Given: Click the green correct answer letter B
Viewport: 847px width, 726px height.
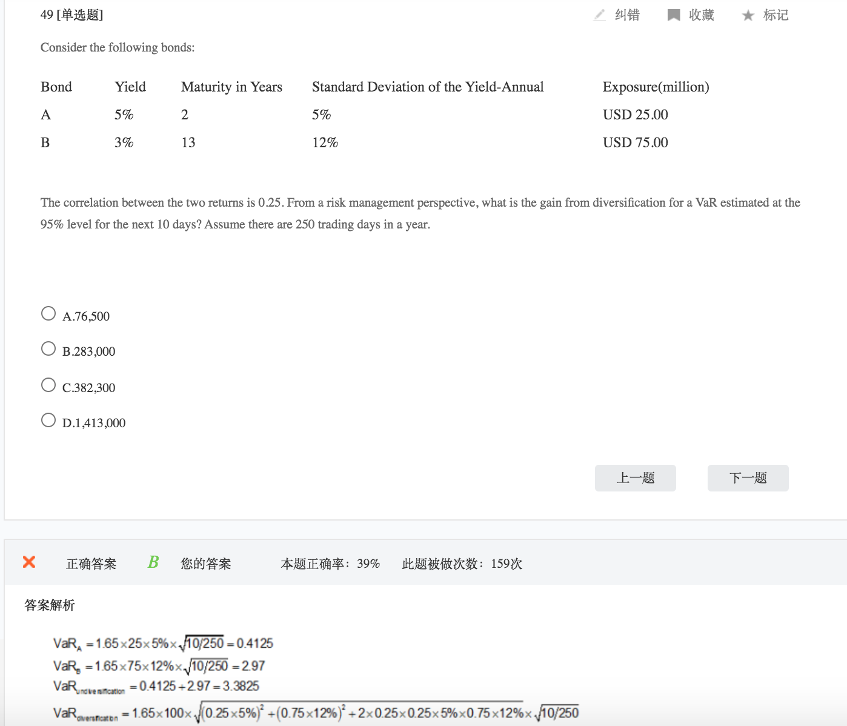Looking at the screenshot, I should click(153, 562).
